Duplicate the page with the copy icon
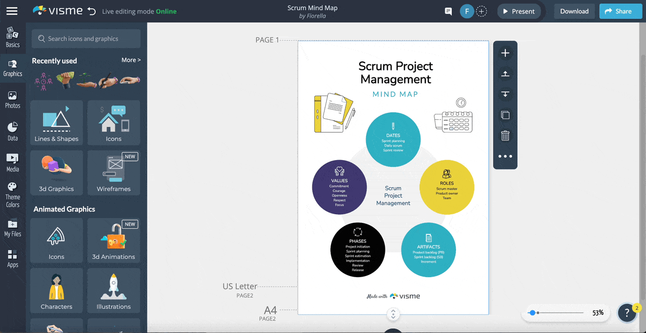The height and width of the screenshot is (333, 646). 505,114
